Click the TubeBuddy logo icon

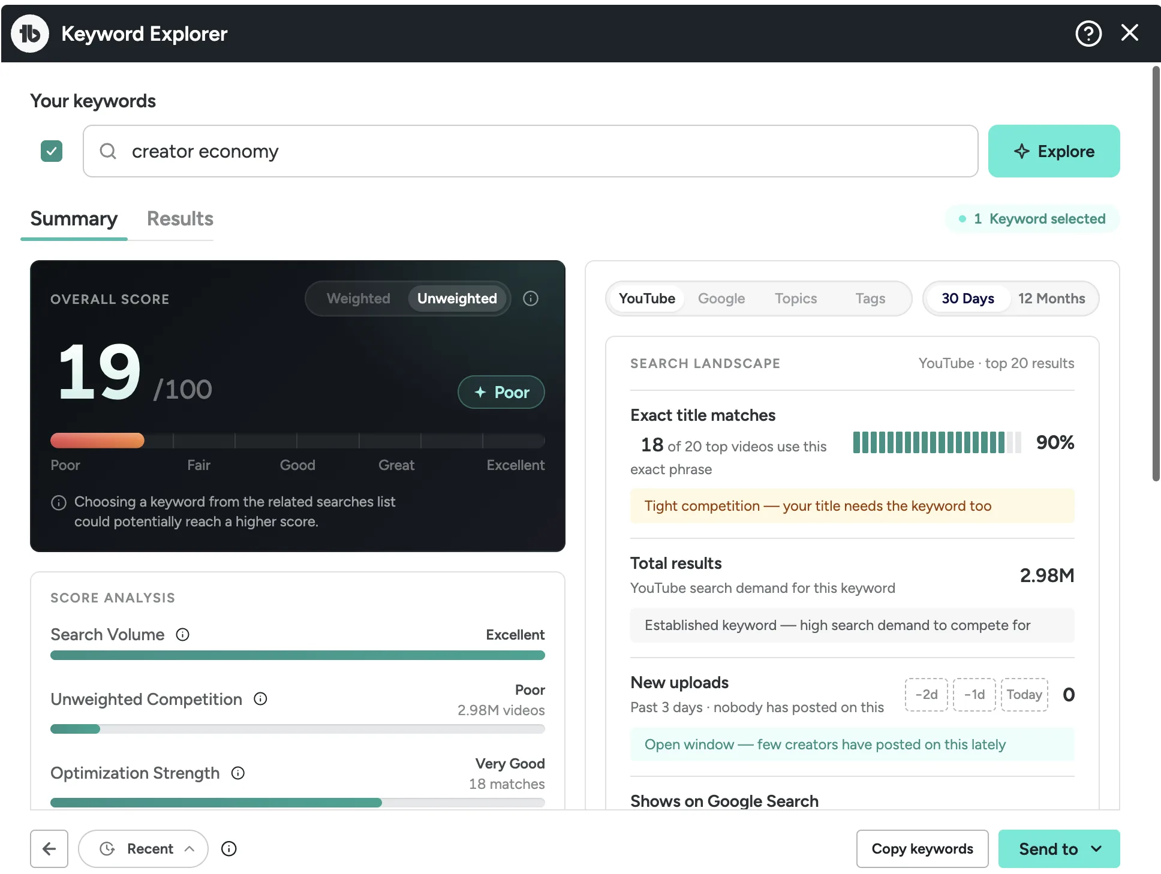[x=30, y=34]
